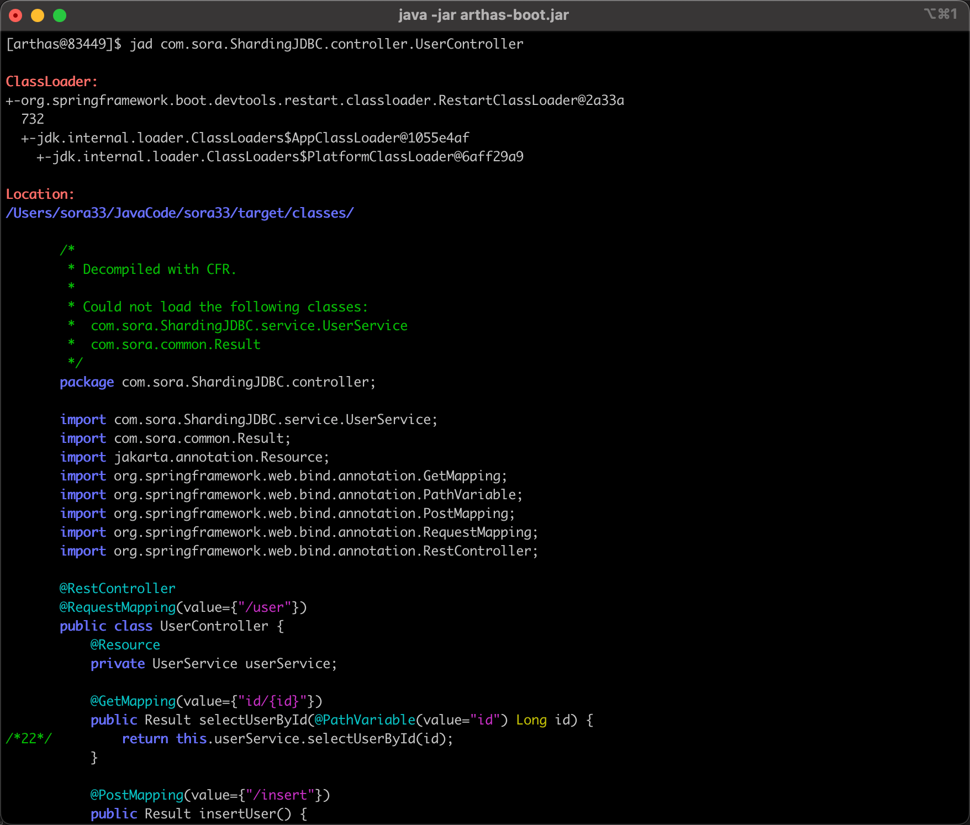Screen dimensions: 970x825
Task: Click the green maximize window button
Action: coord(60,15)
